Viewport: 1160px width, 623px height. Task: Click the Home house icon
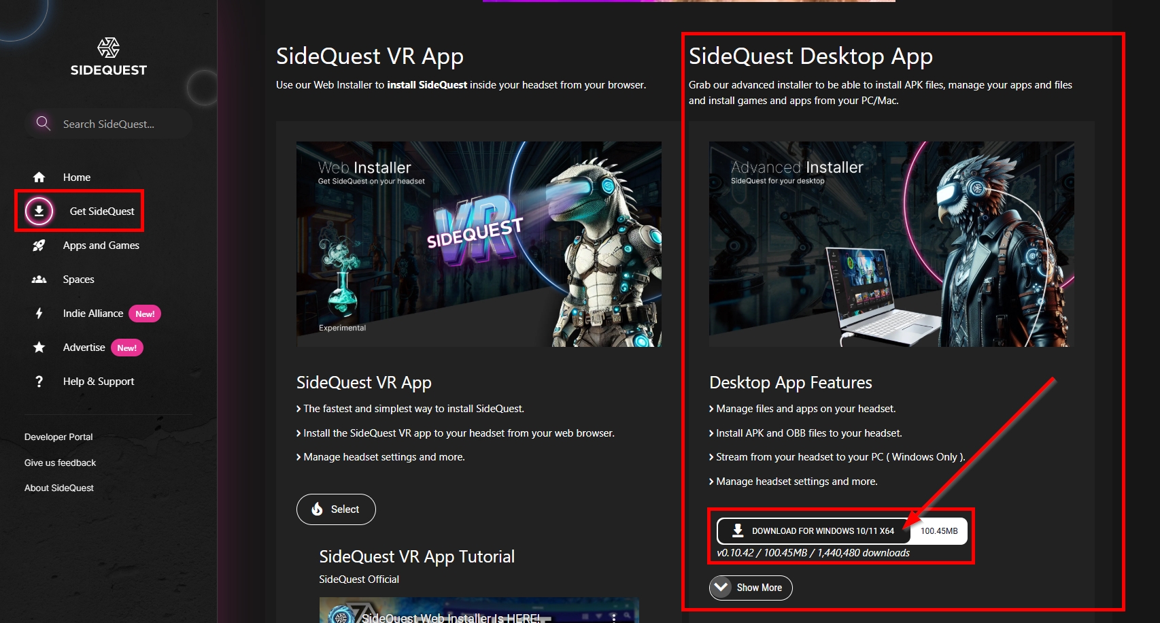39,178
